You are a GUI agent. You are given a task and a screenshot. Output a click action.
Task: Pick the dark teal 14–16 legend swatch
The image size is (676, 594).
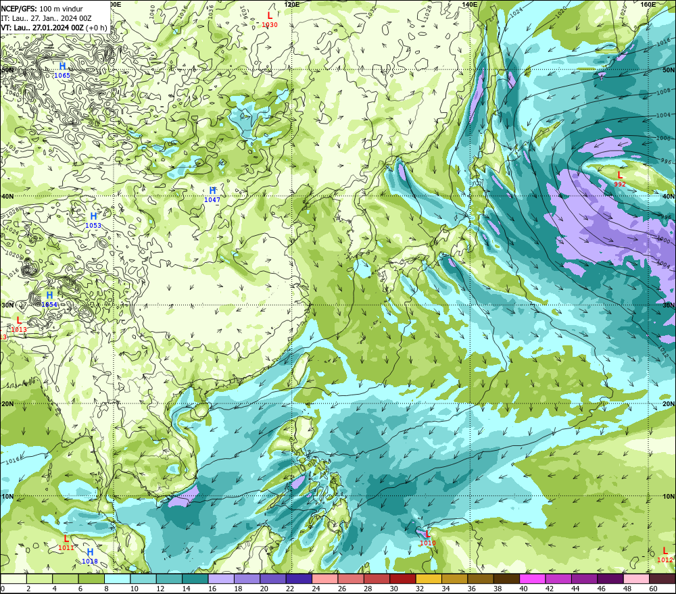point(195,579)
